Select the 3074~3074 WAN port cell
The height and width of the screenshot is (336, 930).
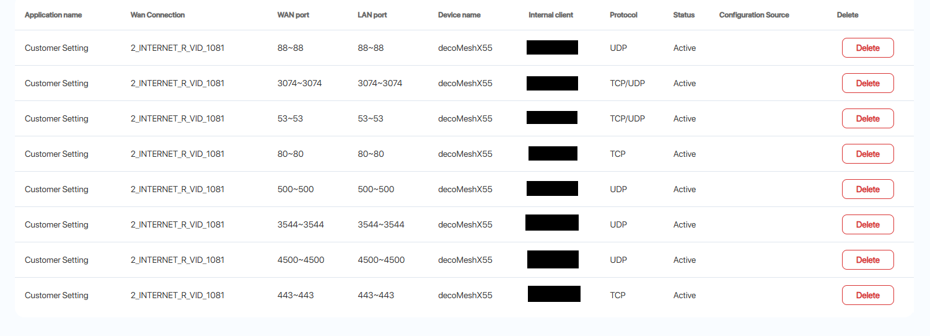point(299,83)
